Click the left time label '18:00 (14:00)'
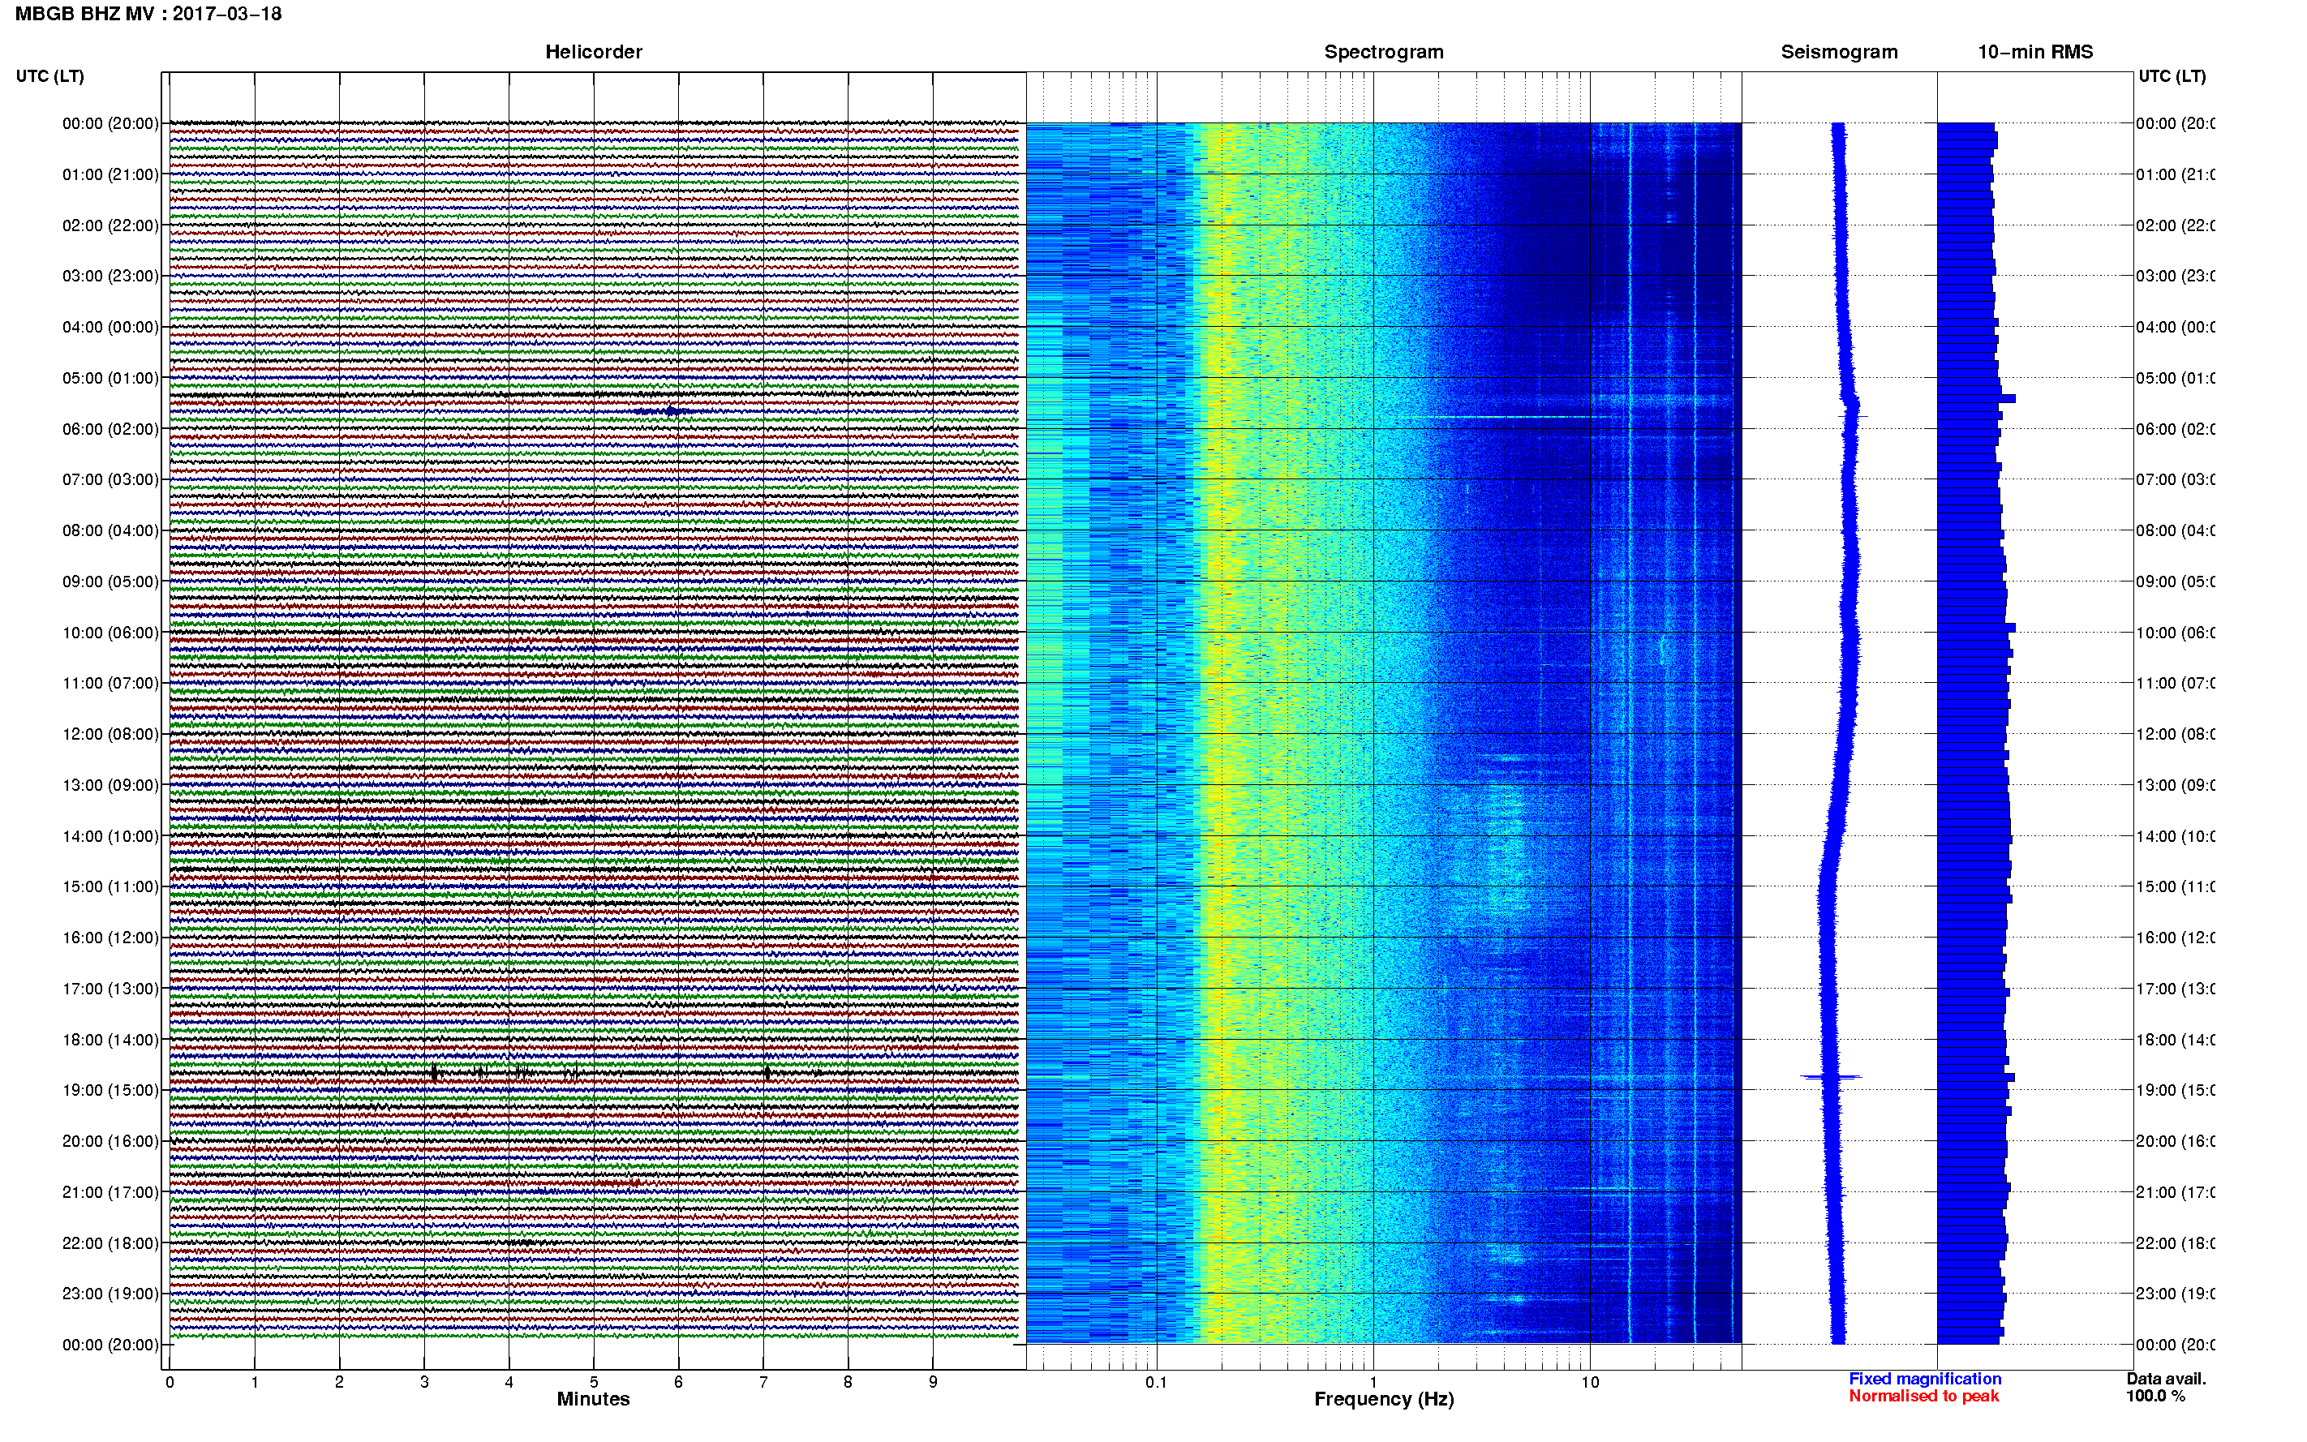This screenshot has height=1442, width=2307. click(x=110, y=1041)
